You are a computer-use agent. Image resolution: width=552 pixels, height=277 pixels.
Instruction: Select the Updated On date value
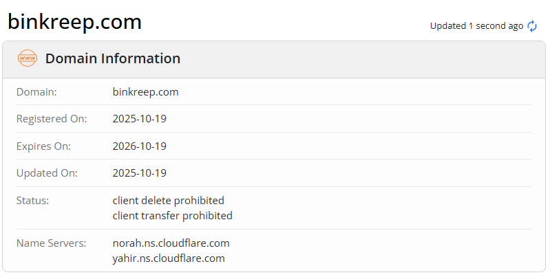tap(140, 173)
